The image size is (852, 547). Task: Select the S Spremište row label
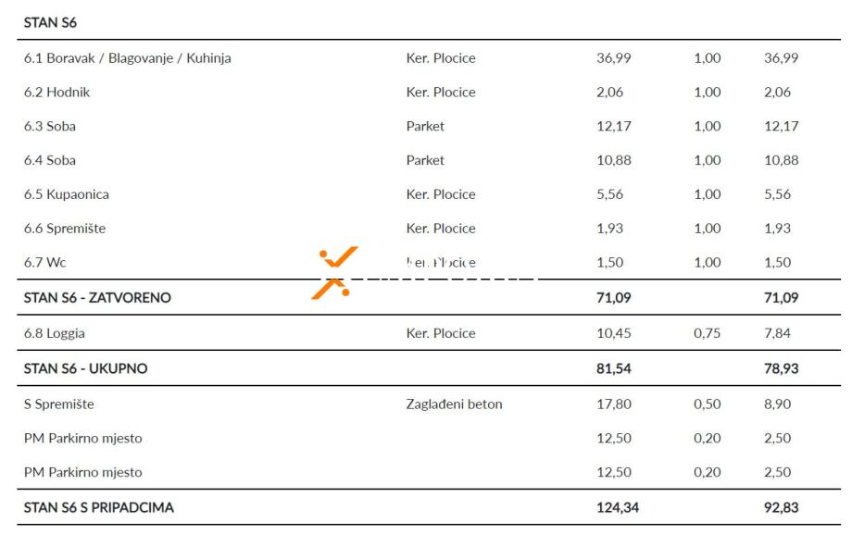click(x=59, y=404)
